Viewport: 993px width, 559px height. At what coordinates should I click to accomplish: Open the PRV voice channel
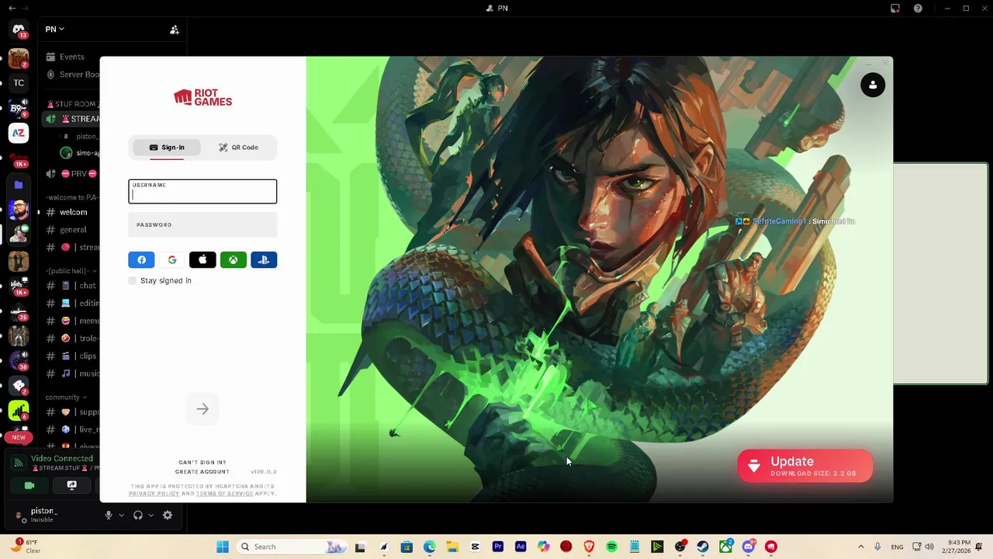click(x=72, y=174)
